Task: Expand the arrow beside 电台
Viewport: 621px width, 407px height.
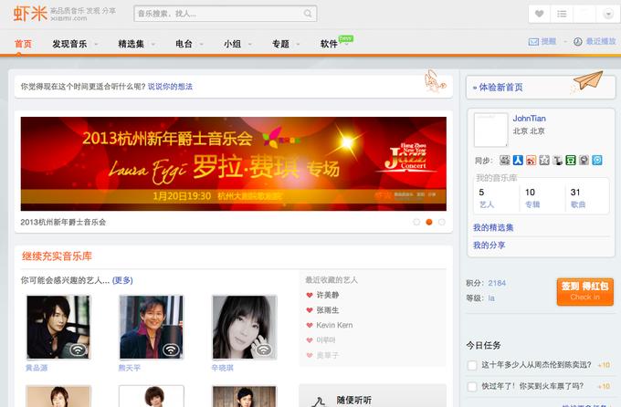Action: point(201,44)
